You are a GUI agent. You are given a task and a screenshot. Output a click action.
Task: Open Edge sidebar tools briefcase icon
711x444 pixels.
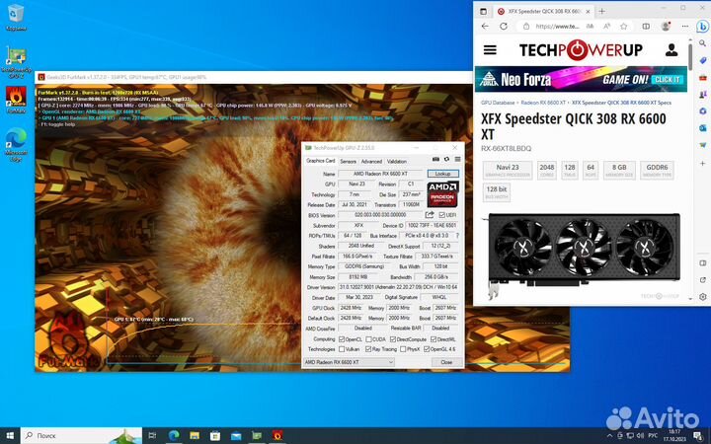click(702, 78)
